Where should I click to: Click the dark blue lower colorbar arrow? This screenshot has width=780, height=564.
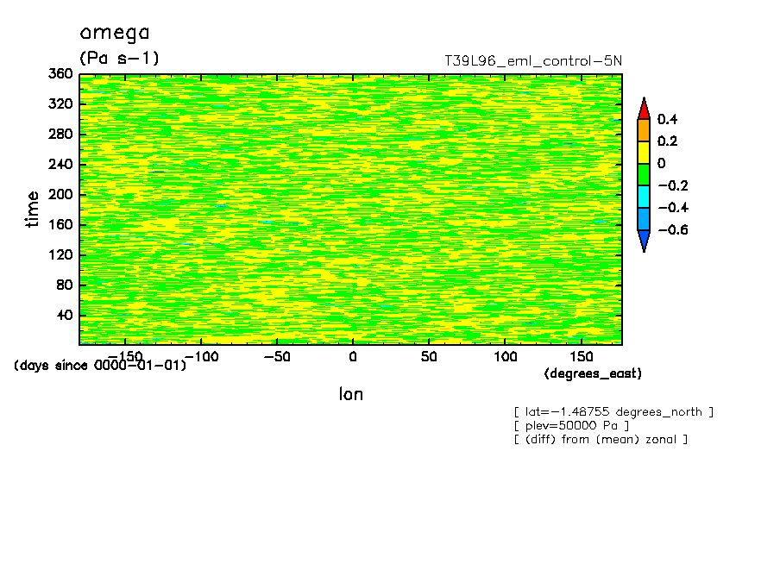pos(644,241)
